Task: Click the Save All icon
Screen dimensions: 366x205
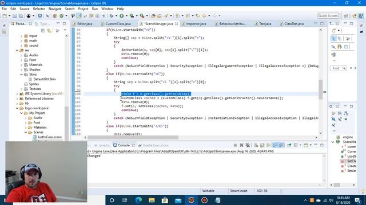Action: click(x=21, y=16)
